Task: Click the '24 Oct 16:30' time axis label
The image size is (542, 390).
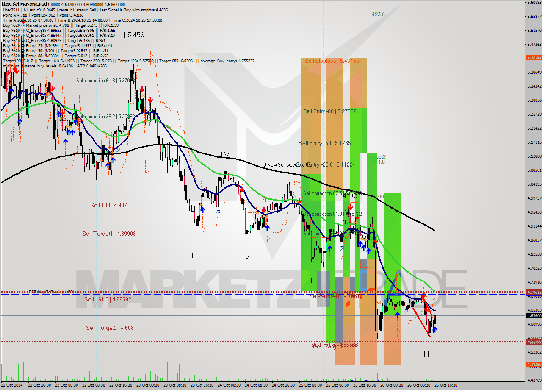Action: click(x=283, y=385)
